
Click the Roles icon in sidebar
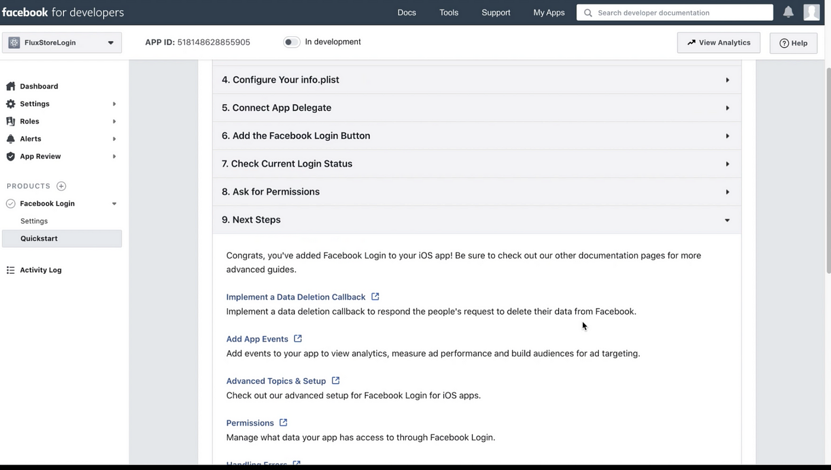click(x=11, y=121)
